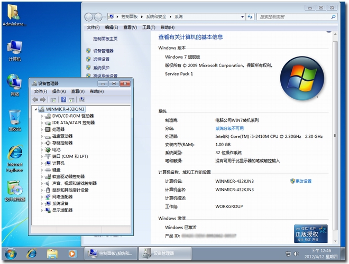
Task: Click the Help icon in Device Manager toolbar
Action: click(x=63, y=100)
